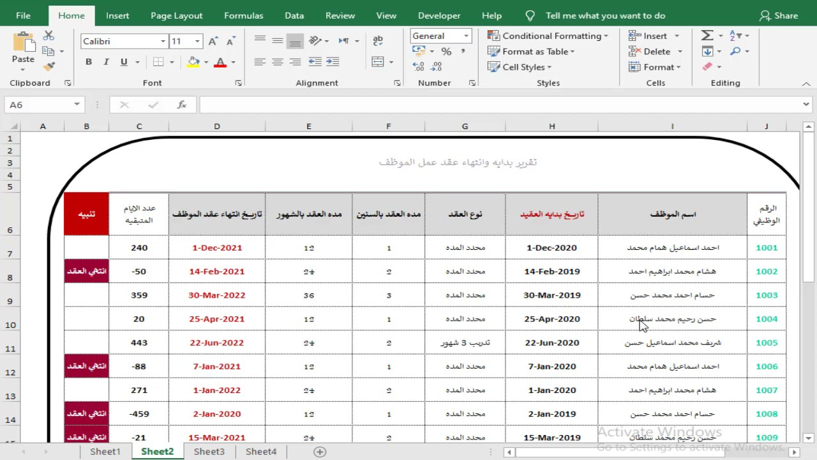This screenshot has height=460, width=817.
Task: Switch to Sheet1 worksheet tab
Action: [x=105, y=452]
